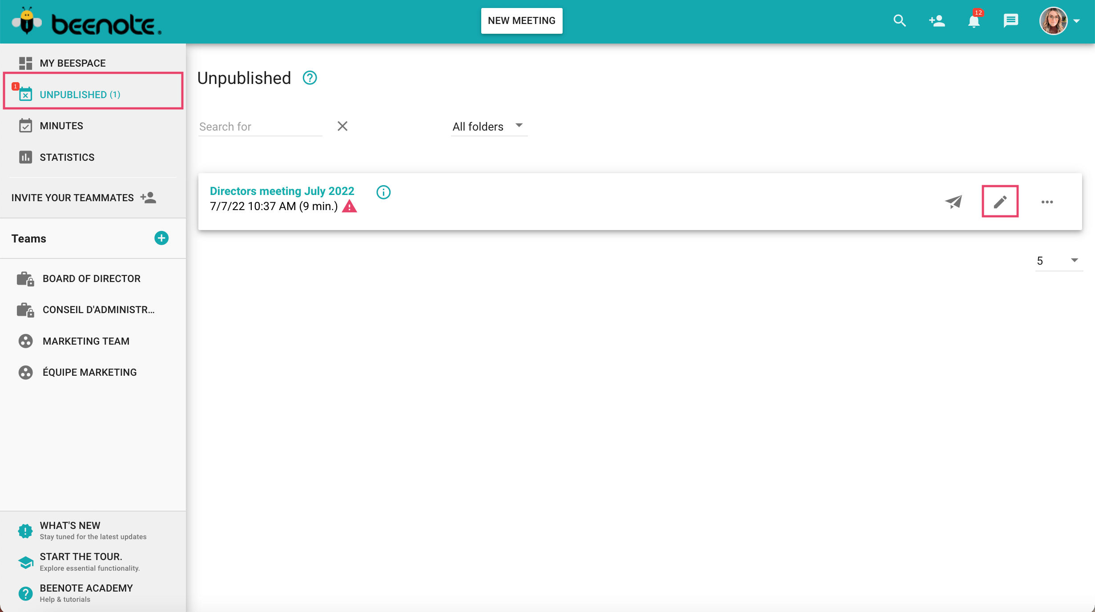Click the invite teammates person-plus icon
Viewport: 1095px width, 612px height.
pyautogui.click(x=149, y=197)
